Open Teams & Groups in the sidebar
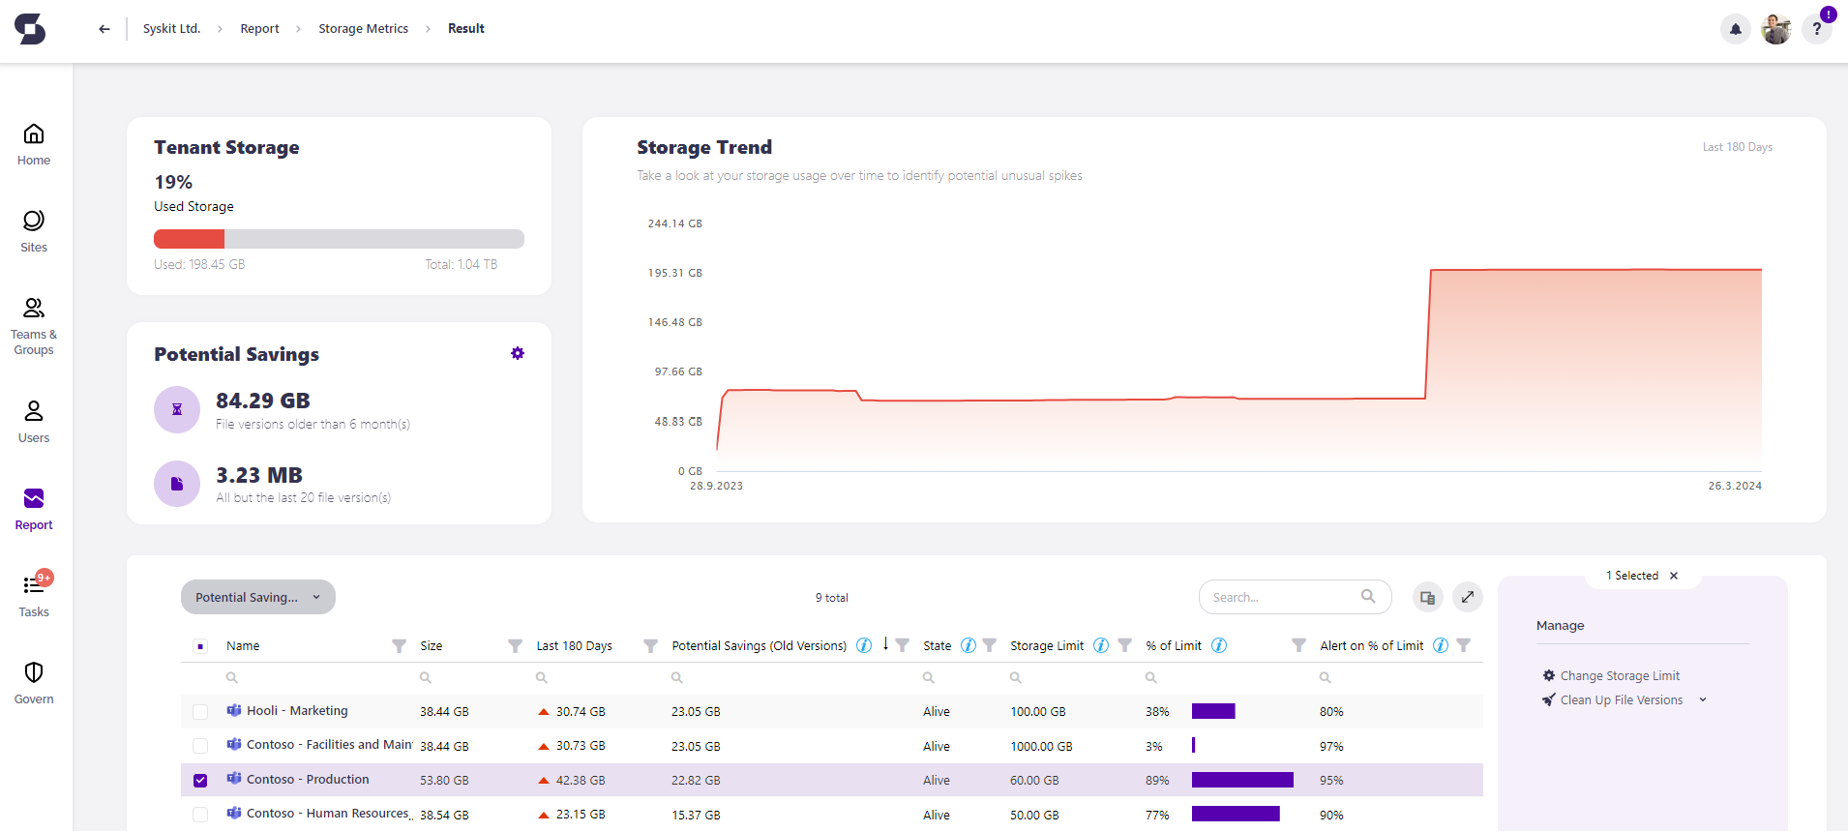Viewport: 1848px width, 832px height. click(x=34, y=326)
